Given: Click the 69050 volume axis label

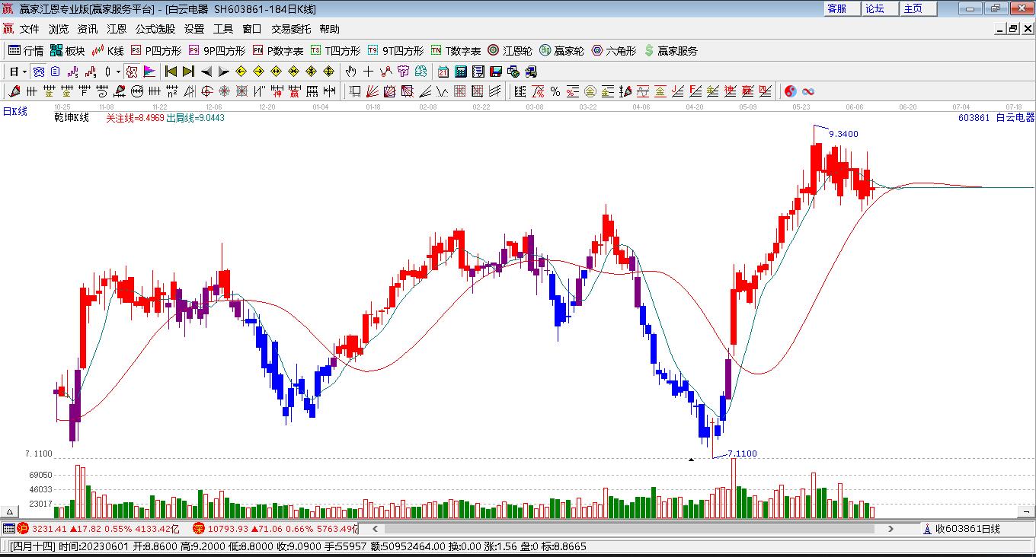Looking at the screenshot, I should [40, 475].
